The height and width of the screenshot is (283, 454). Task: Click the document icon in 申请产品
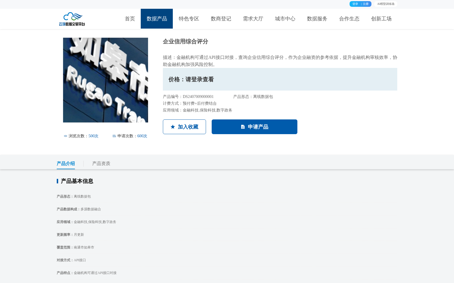[x=243, y=127]
